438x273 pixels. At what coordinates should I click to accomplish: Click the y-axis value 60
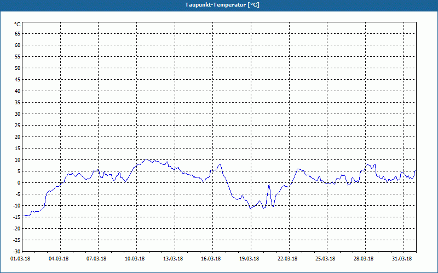[x=18, y=45]
